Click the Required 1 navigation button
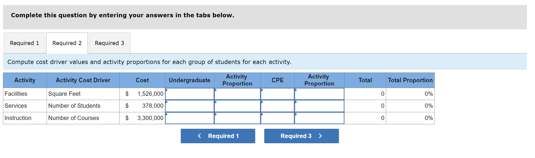535x158 pixels. 218,136
